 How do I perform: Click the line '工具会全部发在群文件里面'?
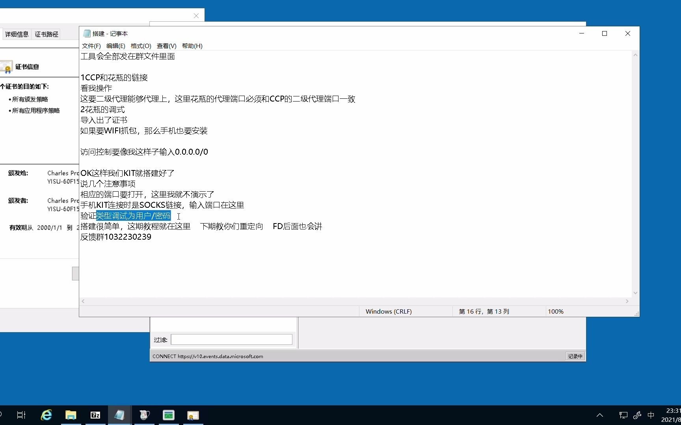pyautogui.click(x=128, y=56)
